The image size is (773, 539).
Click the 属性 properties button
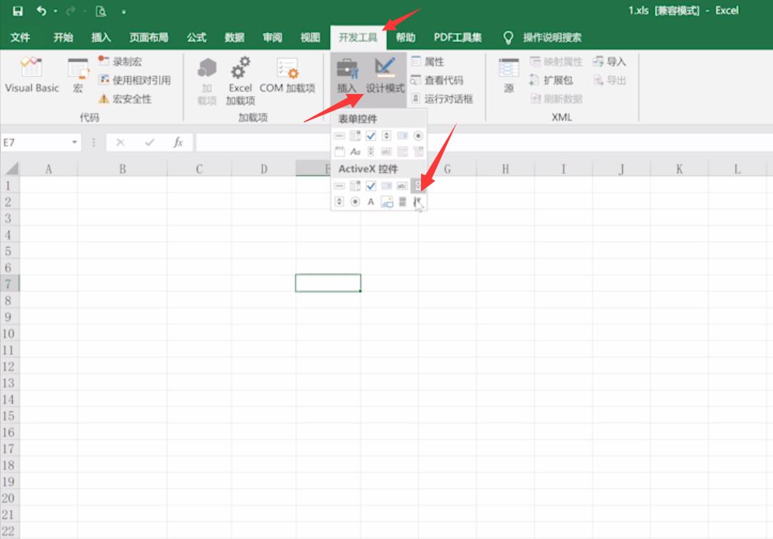(x=427, y=61)
